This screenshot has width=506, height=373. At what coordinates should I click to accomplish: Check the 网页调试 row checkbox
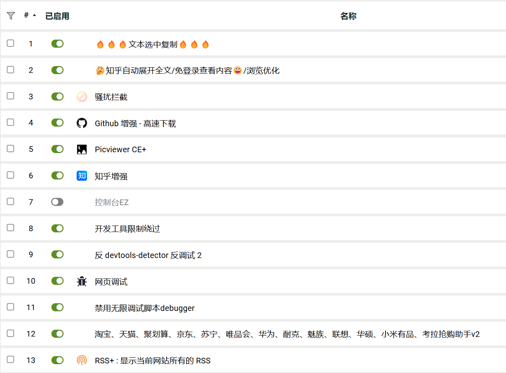[10, 280]
